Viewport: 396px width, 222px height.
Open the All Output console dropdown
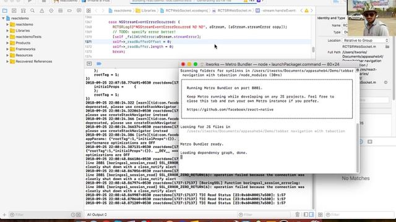pos(97,215)
